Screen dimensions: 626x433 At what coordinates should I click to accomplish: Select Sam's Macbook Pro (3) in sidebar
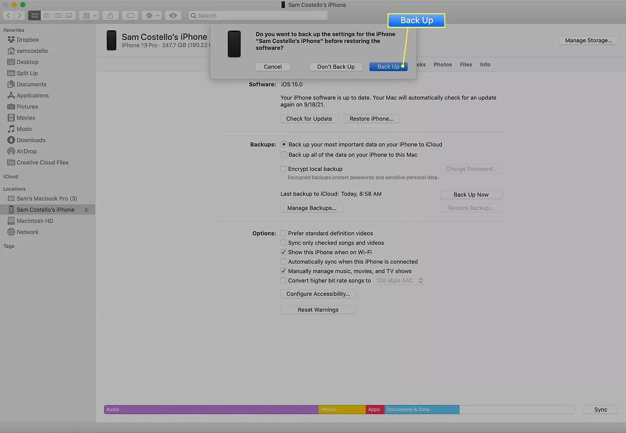(47, 198)
